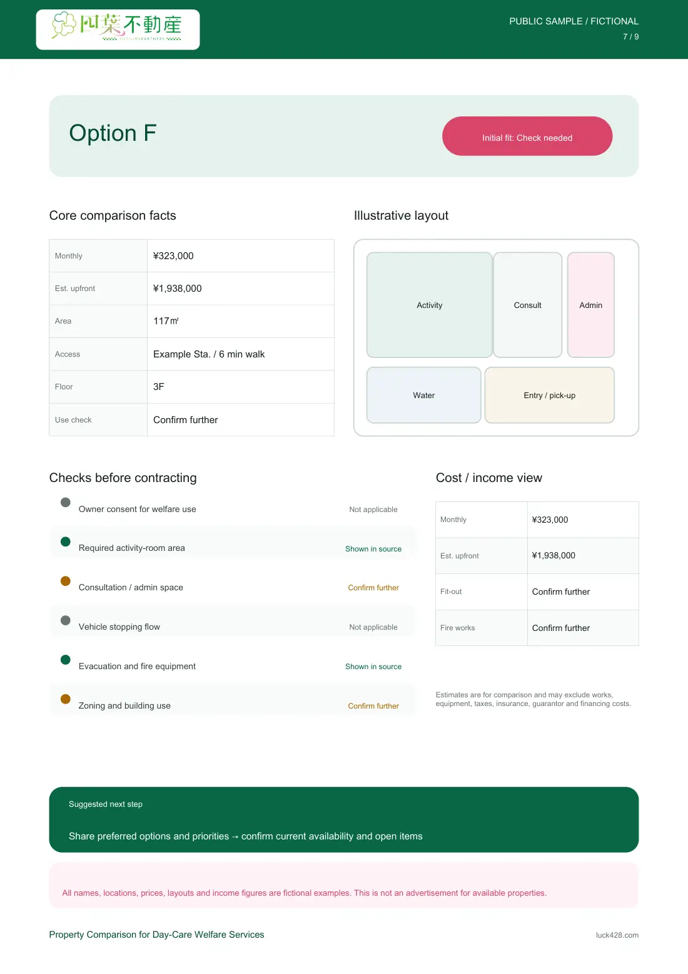Click 'Illustrative layout' heading

click(x=401, y=215)
